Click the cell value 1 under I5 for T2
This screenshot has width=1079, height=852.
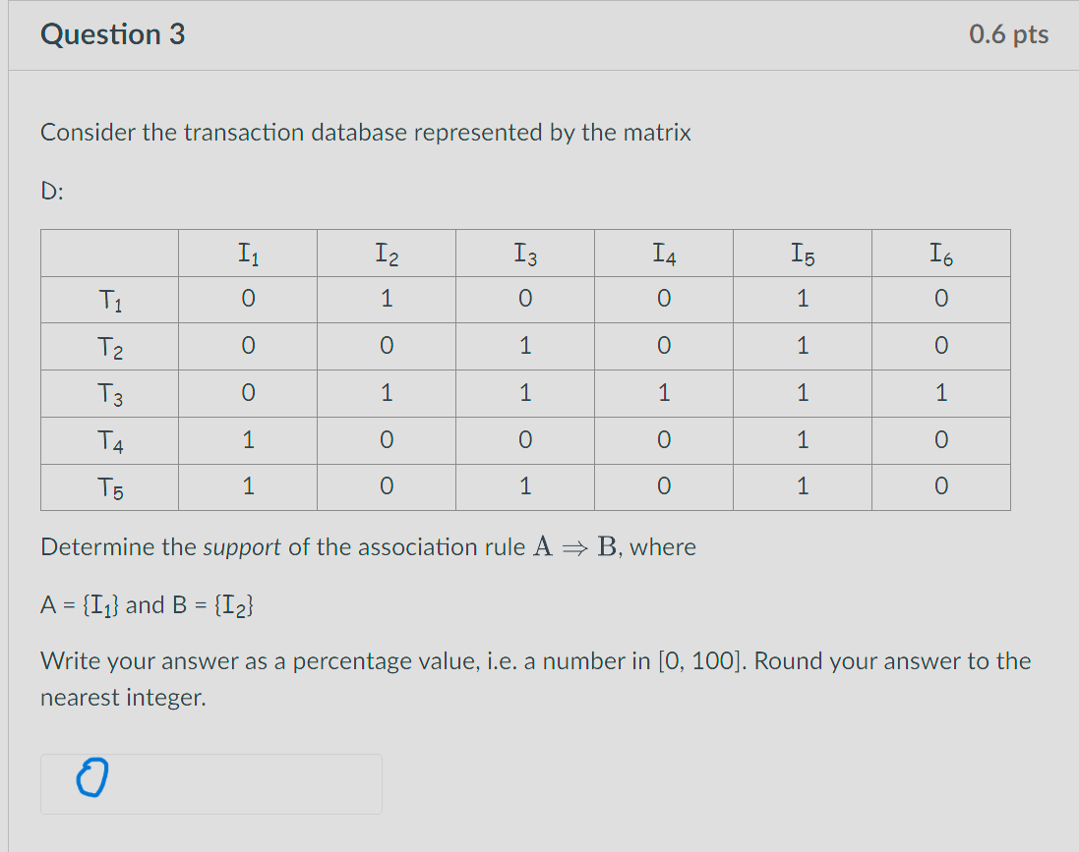802,346
